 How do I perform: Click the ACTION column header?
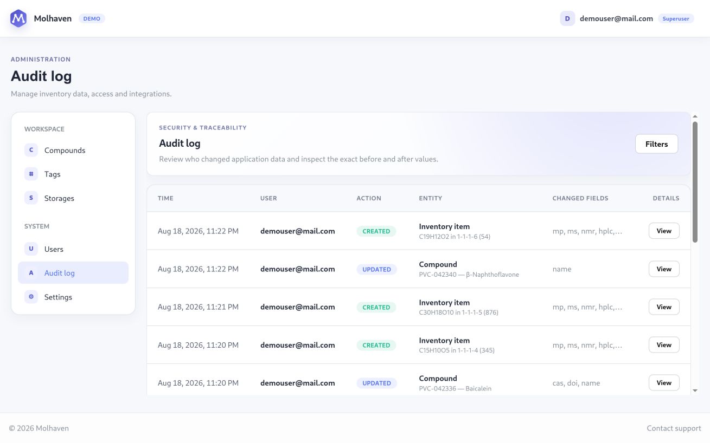coord(369,198)
